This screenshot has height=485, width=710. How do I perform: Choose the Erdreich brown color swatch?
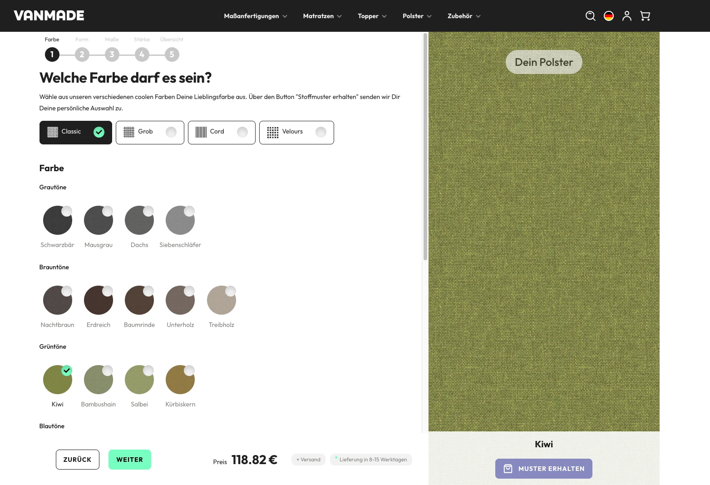(99, 300)
